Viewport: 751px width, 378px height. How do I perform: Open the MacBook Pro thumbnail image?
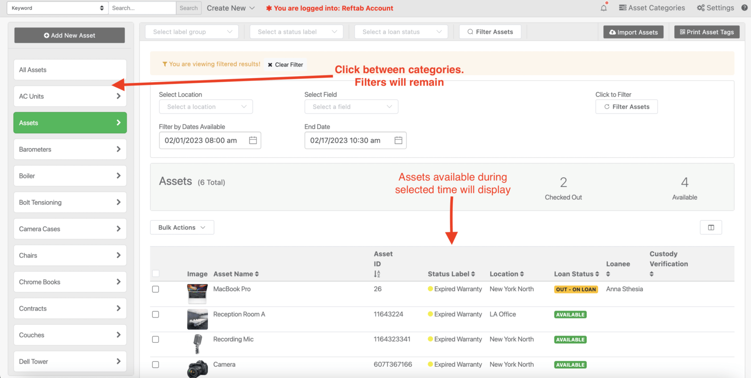pyautogui.click(x=197, y=294)
